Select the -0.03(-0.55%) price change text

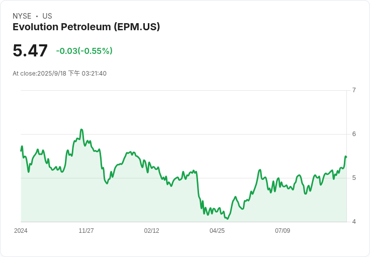click(x=84, y=51)
